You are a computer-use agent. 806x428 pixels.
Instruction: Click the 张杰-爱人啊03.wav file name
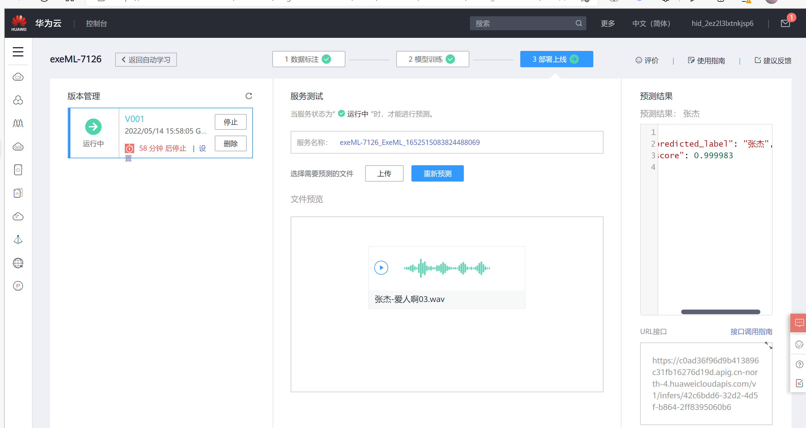(x=409, y=299)
